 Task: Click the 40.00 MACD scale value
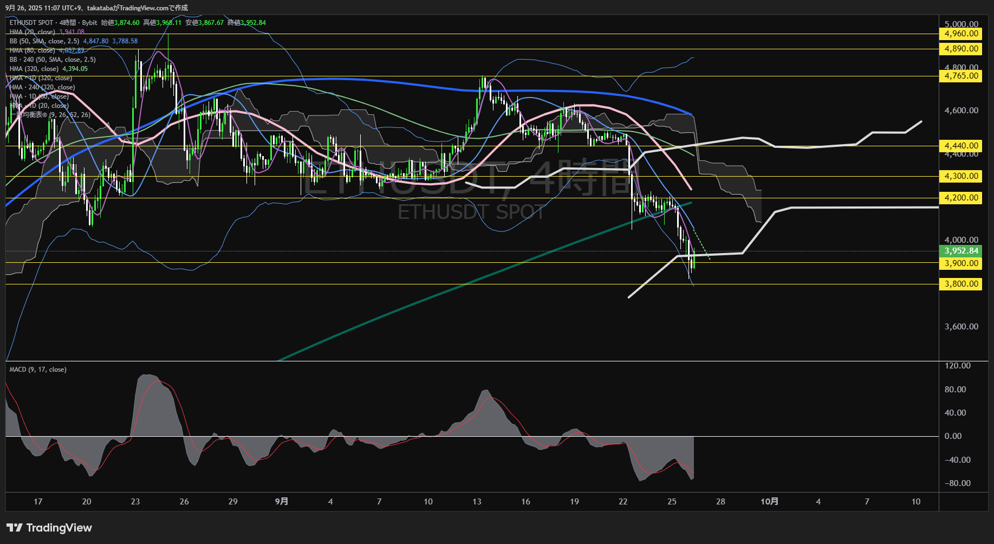(x=956, y=413)
